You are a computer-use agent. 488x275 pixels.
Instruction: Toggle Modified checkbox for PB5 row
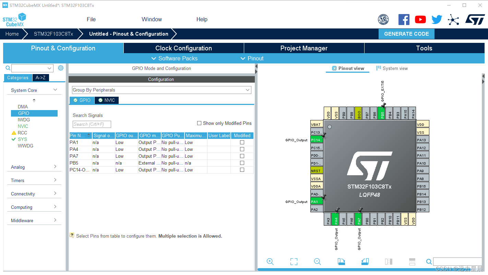tap(242, 163)
